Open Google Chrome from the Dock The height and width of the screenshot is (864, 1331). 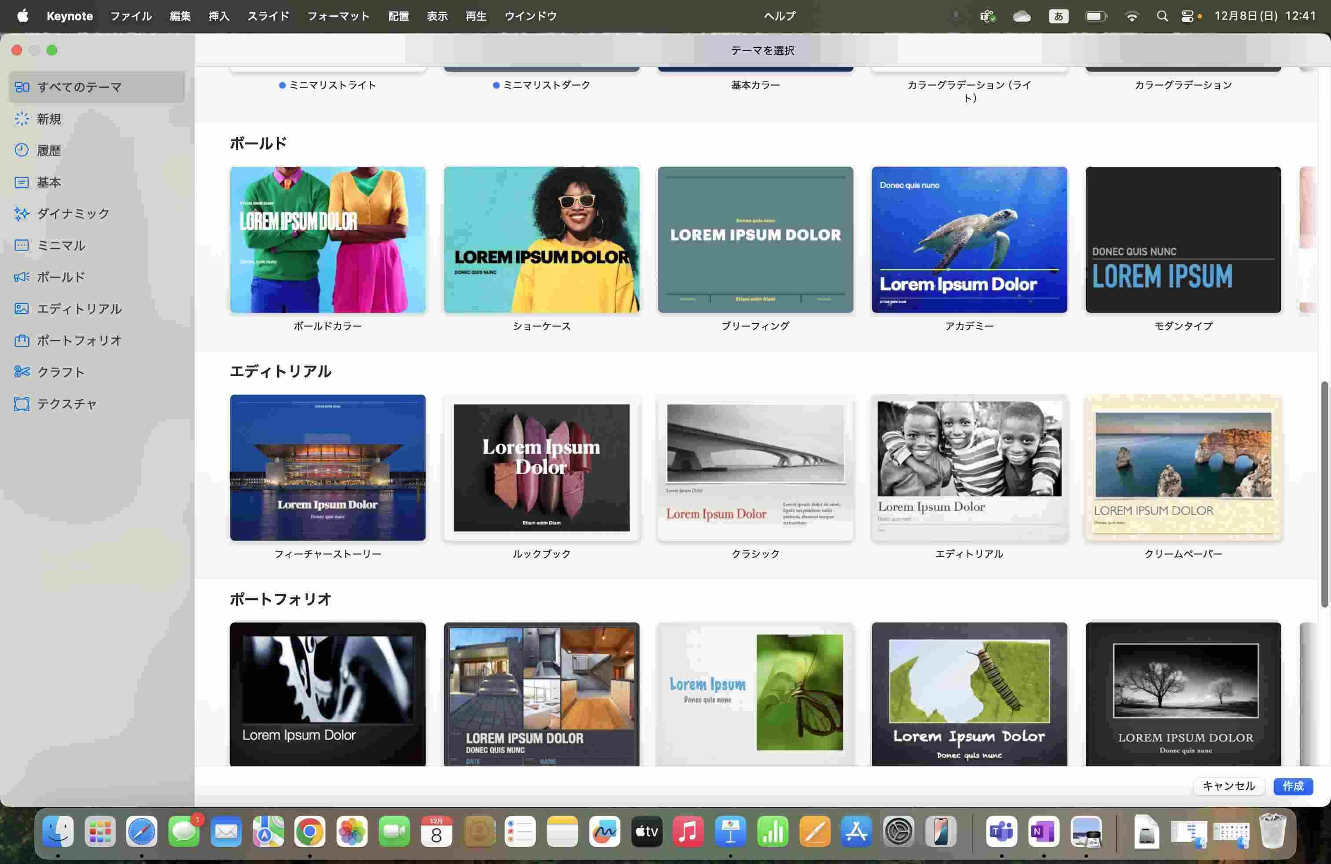pos(310,831)
